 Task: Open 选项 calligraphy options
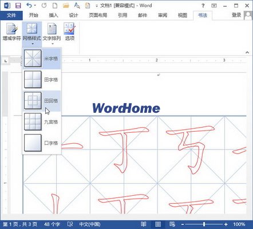[70, 32]
